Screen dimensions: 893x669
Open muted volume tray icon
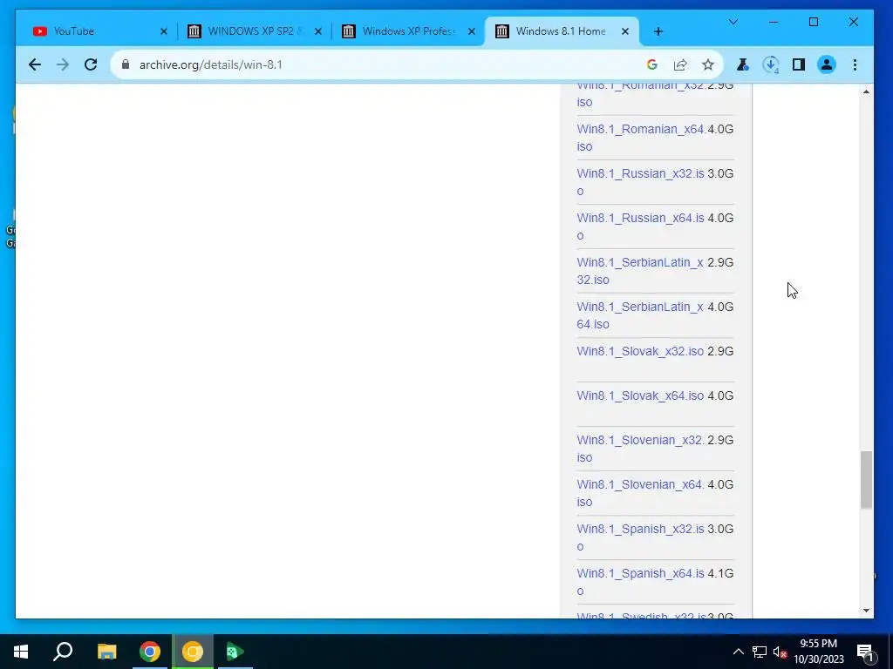(780, 652)
